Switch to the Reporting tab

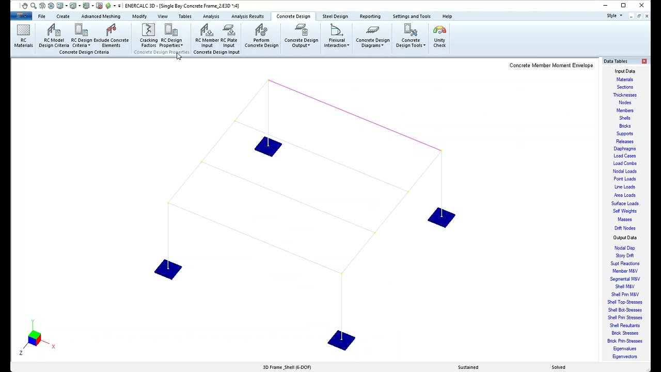click(x=370, y=16)
